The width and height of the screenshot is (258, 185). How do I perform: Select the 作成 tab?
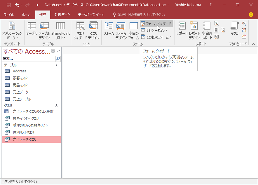43,15
